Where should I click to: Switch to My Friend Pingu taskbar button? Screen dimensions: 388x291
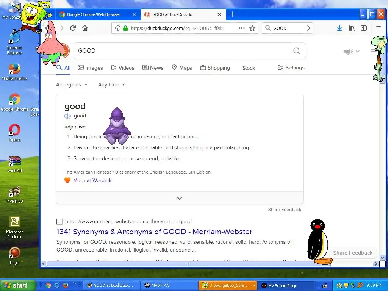click(286, 285)
